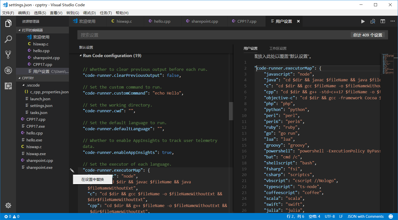
Task: Open the 选择(S) menu
Action: tap(40, 13)
